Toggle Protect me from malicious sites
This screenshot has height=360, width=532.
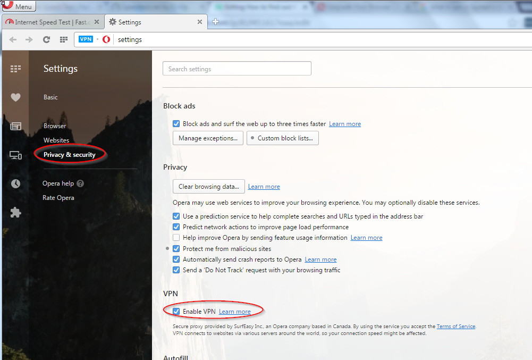pos(176,248)
